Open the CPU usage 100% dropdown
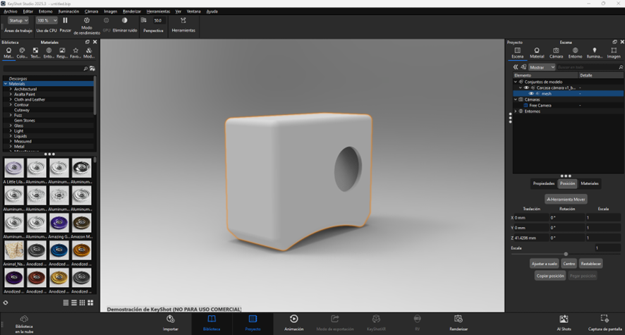 pyautogui.click(x=47, y=20)
